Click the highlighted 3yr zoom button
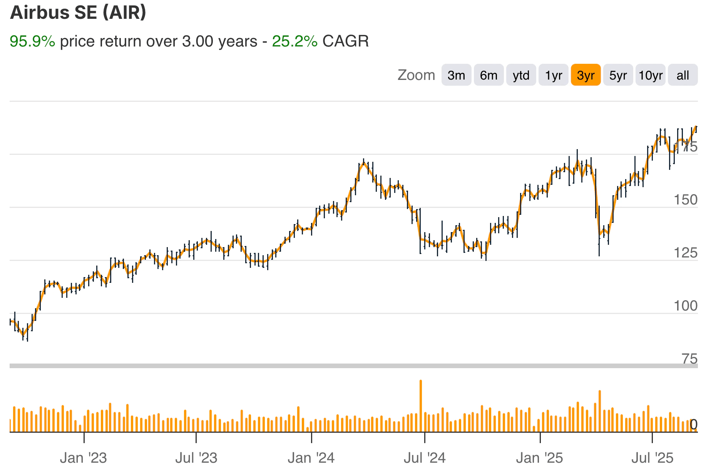This screenshot has width=706, height=475. 586,75
